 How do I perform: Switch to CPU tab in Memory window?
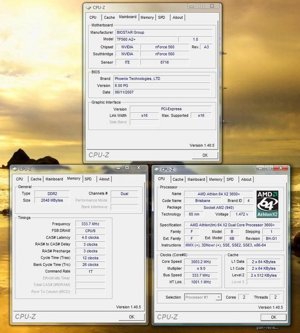click(x=20, y=179)
